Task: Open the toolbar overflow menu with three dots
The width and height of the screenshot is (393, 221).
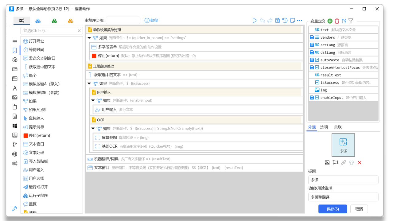Action: point(299,20)
